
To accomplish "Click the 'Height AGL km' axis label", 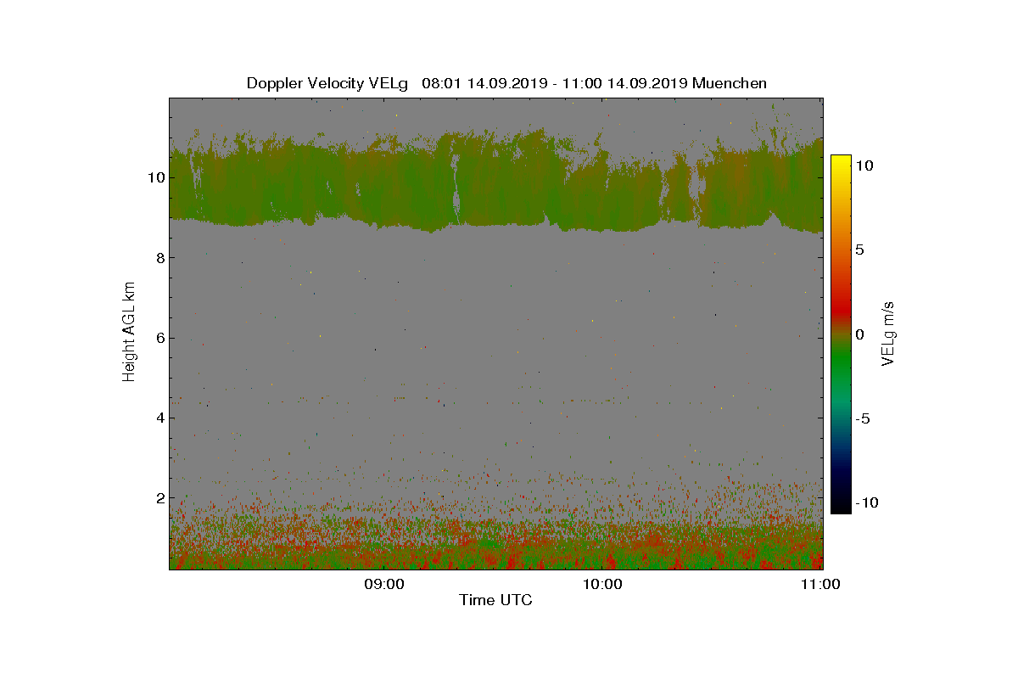I will [129, 333].
